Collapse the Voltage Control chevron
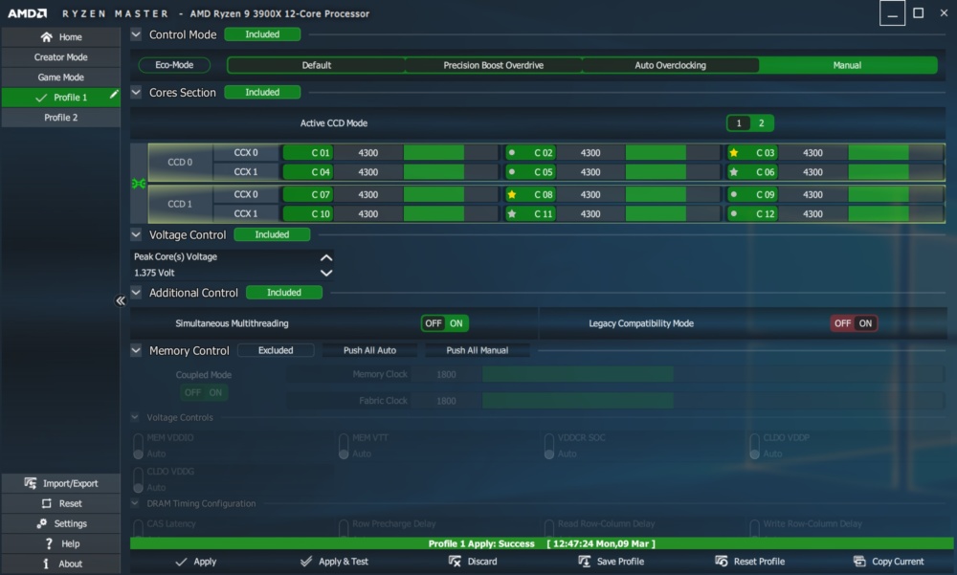Image resolution: width=957 pixels, height=575 pixels. click(136, 234)
